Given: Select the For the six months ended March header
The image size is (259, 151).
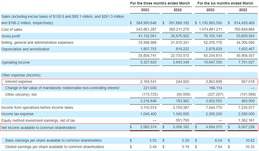Looking at the screenshot, I should [225, 3].
